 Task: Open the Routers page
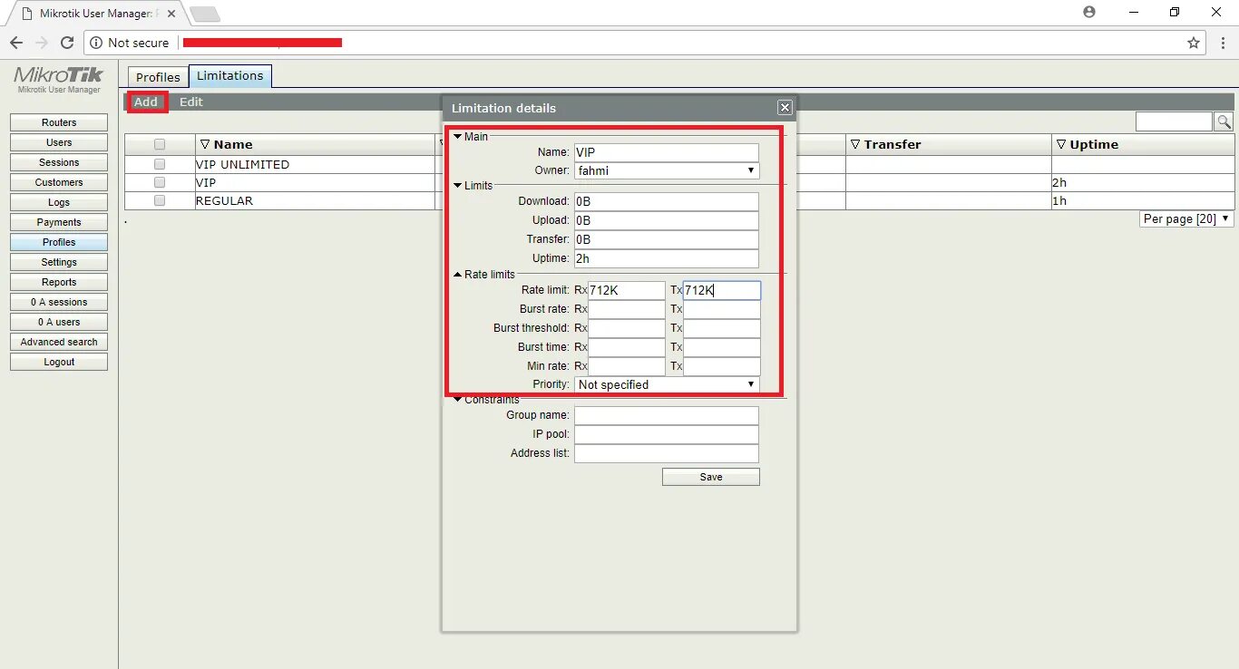[59, 122]
